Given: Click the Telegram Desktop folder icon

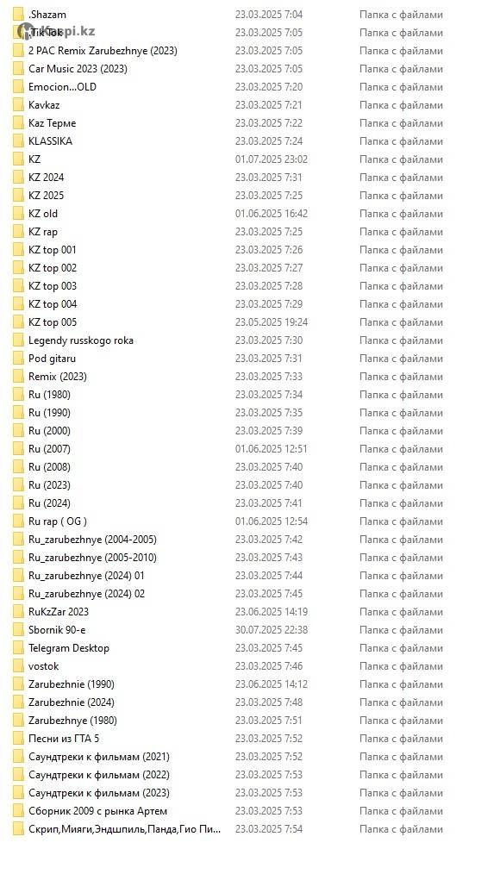Looking at the screenshot, I should coord(18,648).
